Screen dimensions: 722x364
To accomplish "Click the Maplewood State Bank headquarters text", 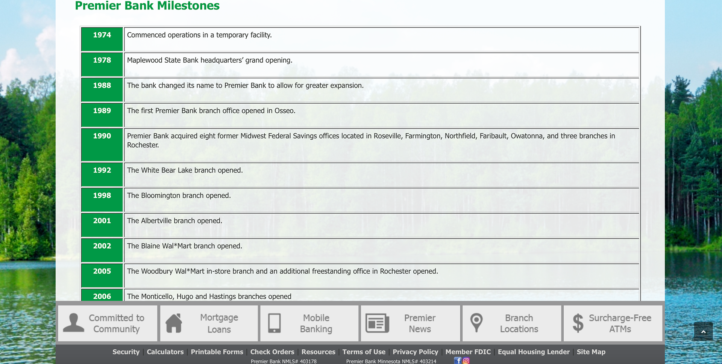I will 209,60.
